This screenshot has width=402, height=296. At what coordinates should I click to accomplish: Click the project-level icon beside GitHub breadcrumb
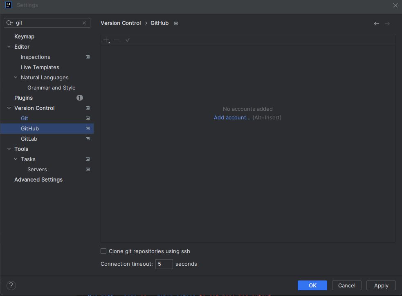(x=176, y=23)
